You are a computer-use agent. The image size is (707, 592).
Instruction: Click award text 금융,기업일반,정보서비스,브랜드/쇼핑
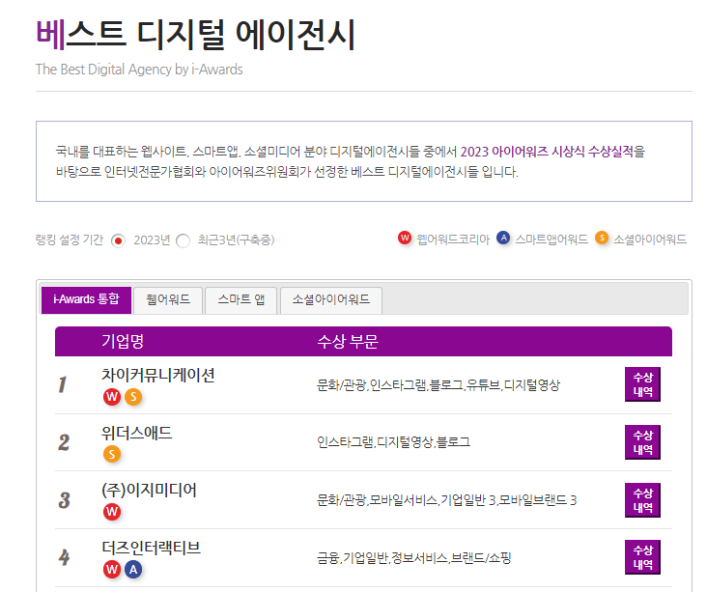coord(414,558)
